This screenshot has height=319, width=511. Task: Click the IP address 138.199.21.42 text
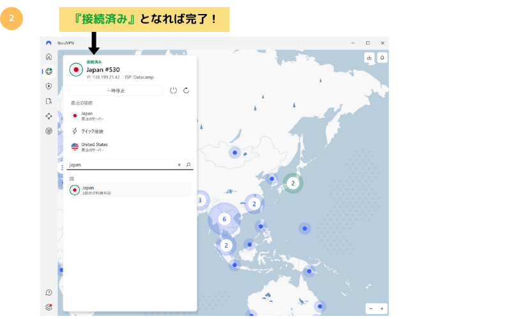tap(103, 77)
